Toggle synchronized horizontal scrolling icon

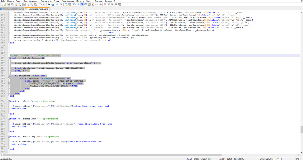70,4
